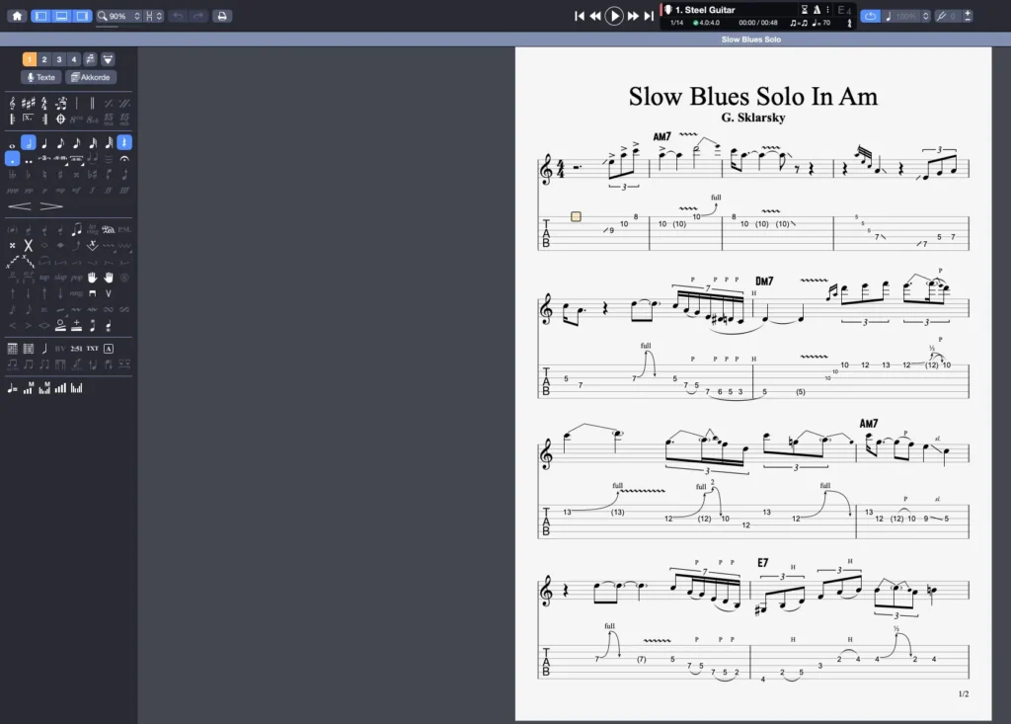1011x724 pixels.
Task: Insert crescendo hairpin
Action: (x=20, y=206)
